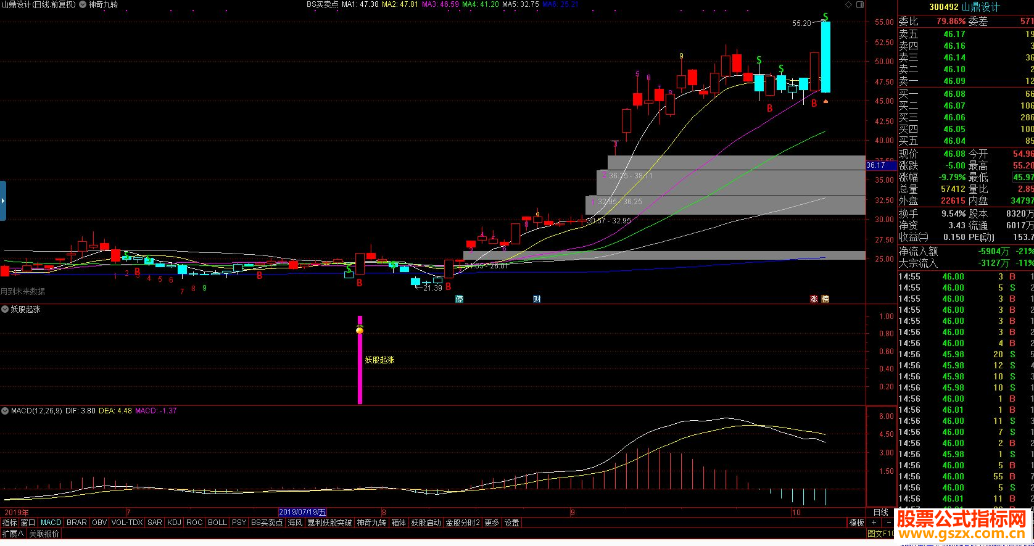The height and width of the screenshot is (546, 1034).
Task: Open the dropdown arrow beside 妖股起涨 panel
Action: (x=5, y=309)
